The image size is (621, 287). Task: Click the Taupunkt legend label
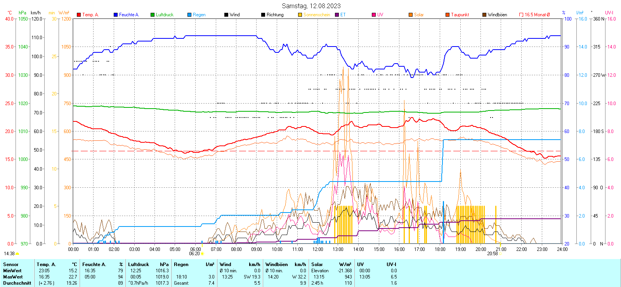pos(460,15)
